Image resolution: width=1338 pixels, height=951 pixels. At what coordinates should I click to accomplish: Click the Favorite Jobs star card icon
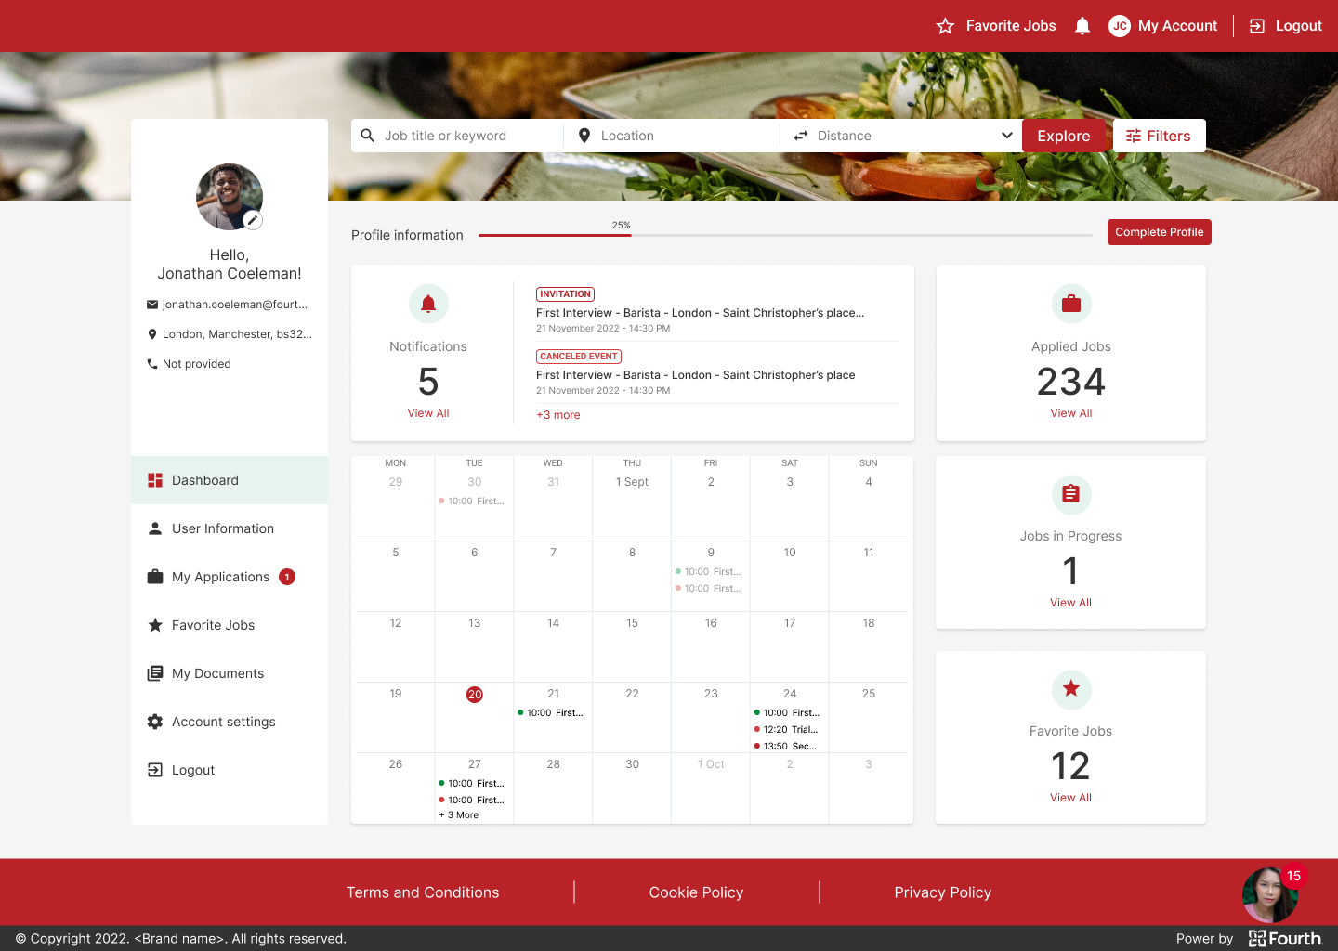coord(1070,689)
